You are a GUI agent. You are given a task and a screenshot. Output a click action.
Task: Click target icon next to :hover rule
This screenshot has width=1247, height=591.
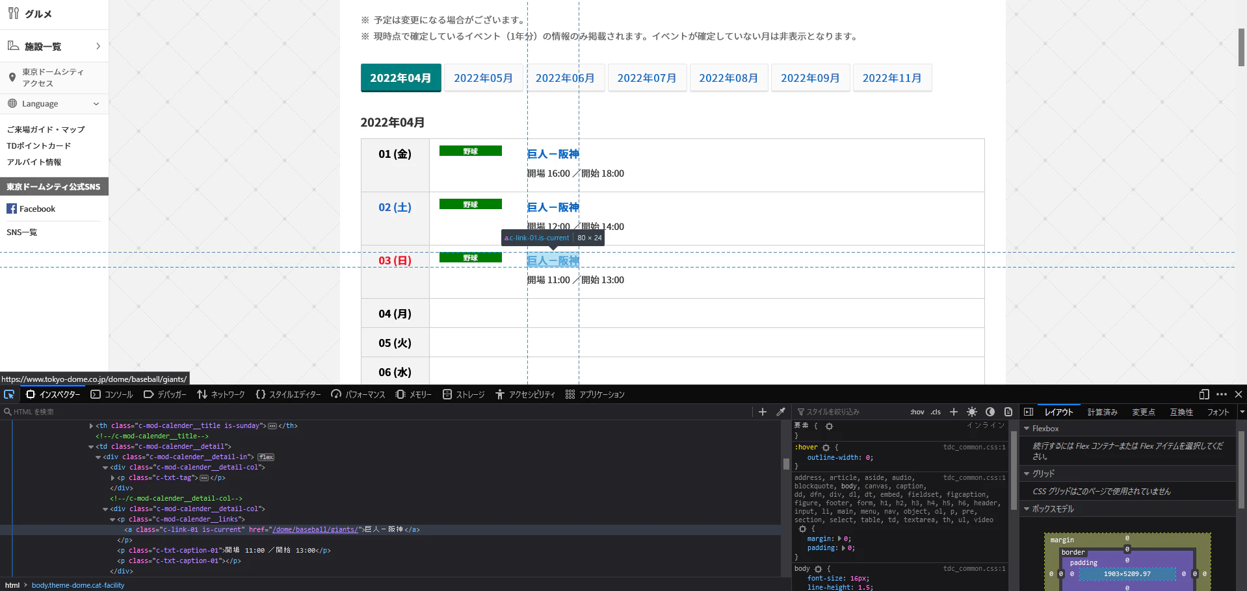(x=826, y=447)
